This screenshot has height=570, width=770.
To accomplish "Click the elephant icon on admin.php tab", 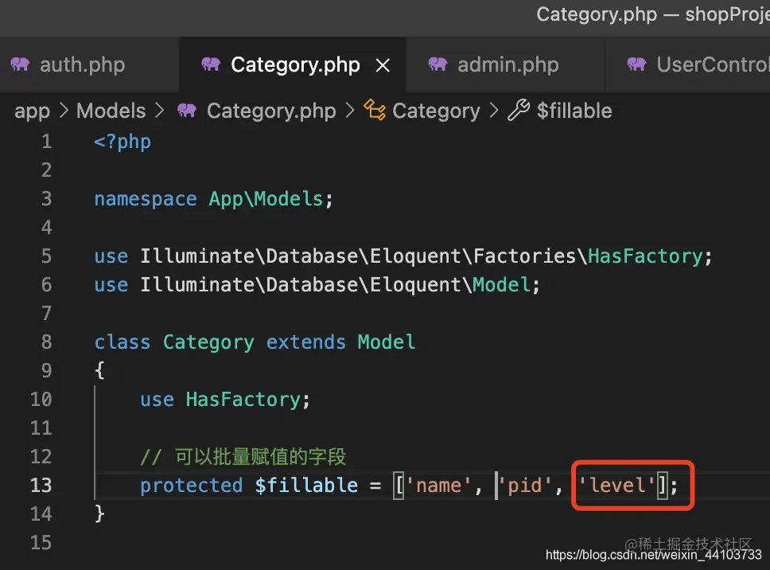I will tap(438, 64).
